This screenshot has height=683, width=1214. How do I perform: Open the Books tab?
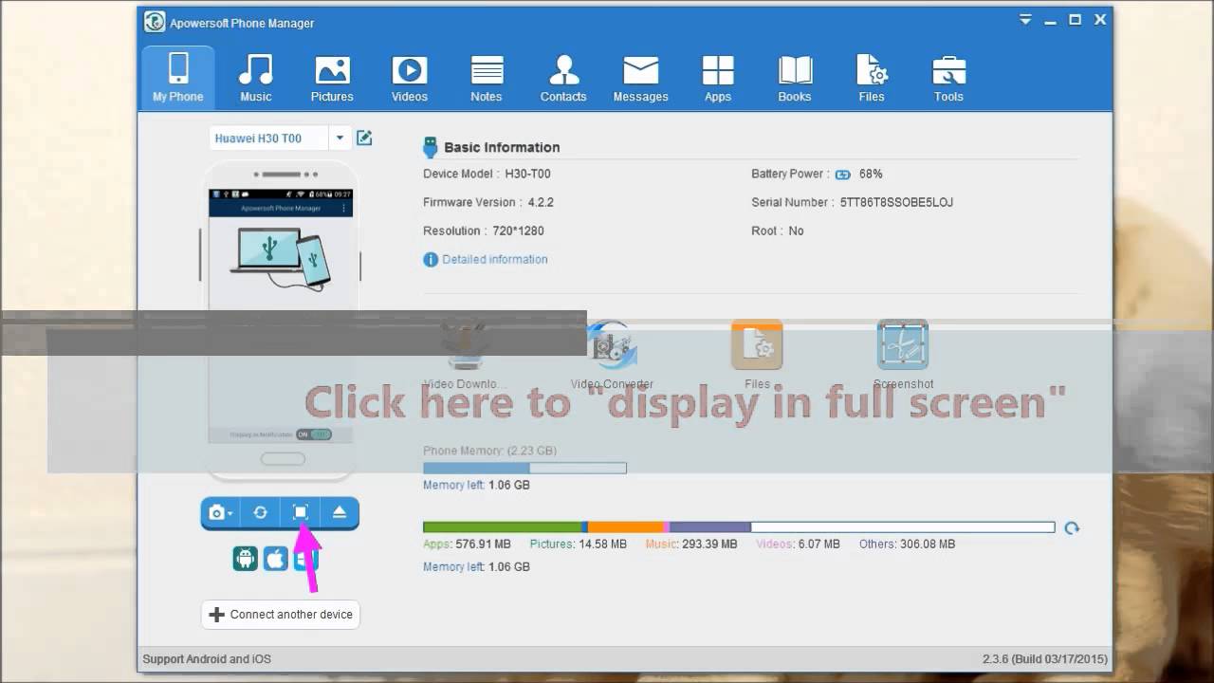(795, 77)
